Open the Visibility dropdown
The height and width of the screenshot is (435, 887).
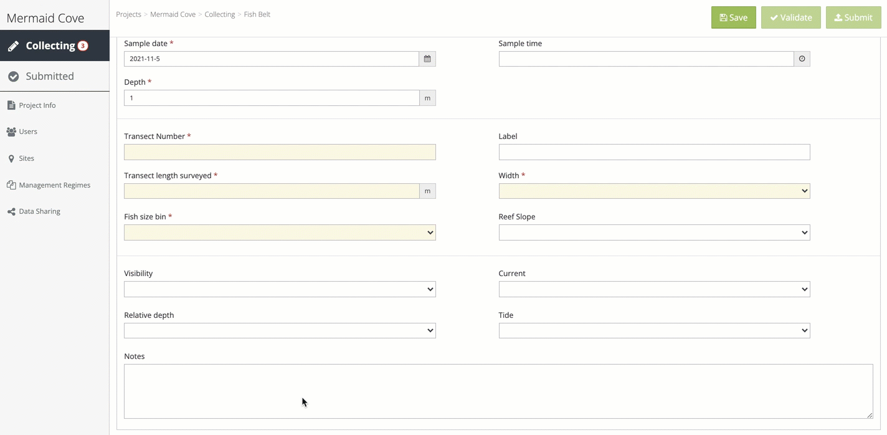(x=280, y=289)
